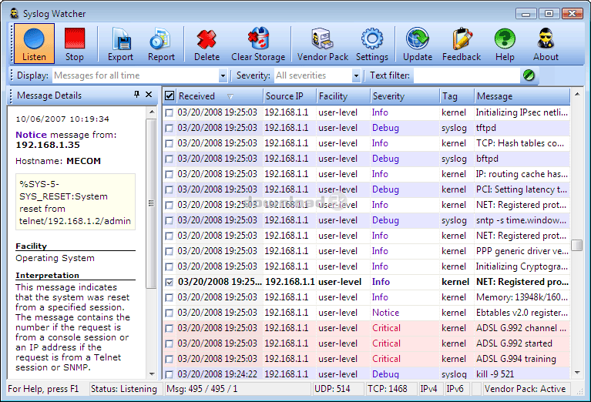Pin the Message Details panel

pyautogui.click(x=136, y=95)
